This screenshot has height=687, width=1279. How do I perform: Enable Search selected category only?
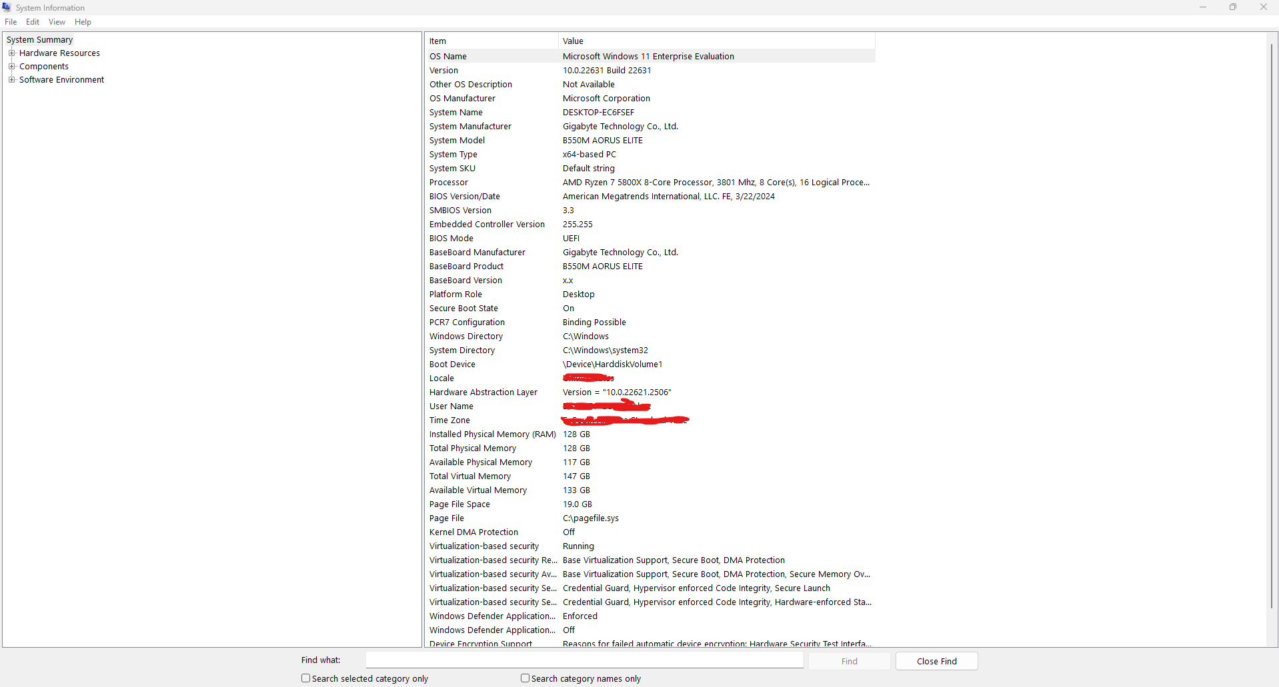click(305, 678)
